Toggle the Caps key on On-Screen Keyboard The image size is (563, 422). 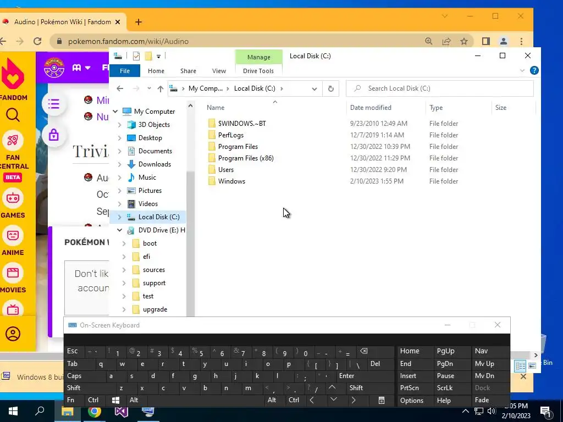click(x=85, y=376)
